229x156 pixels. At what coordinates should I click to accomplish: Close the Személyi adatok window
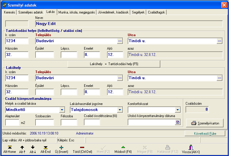(x=224, y=5)
